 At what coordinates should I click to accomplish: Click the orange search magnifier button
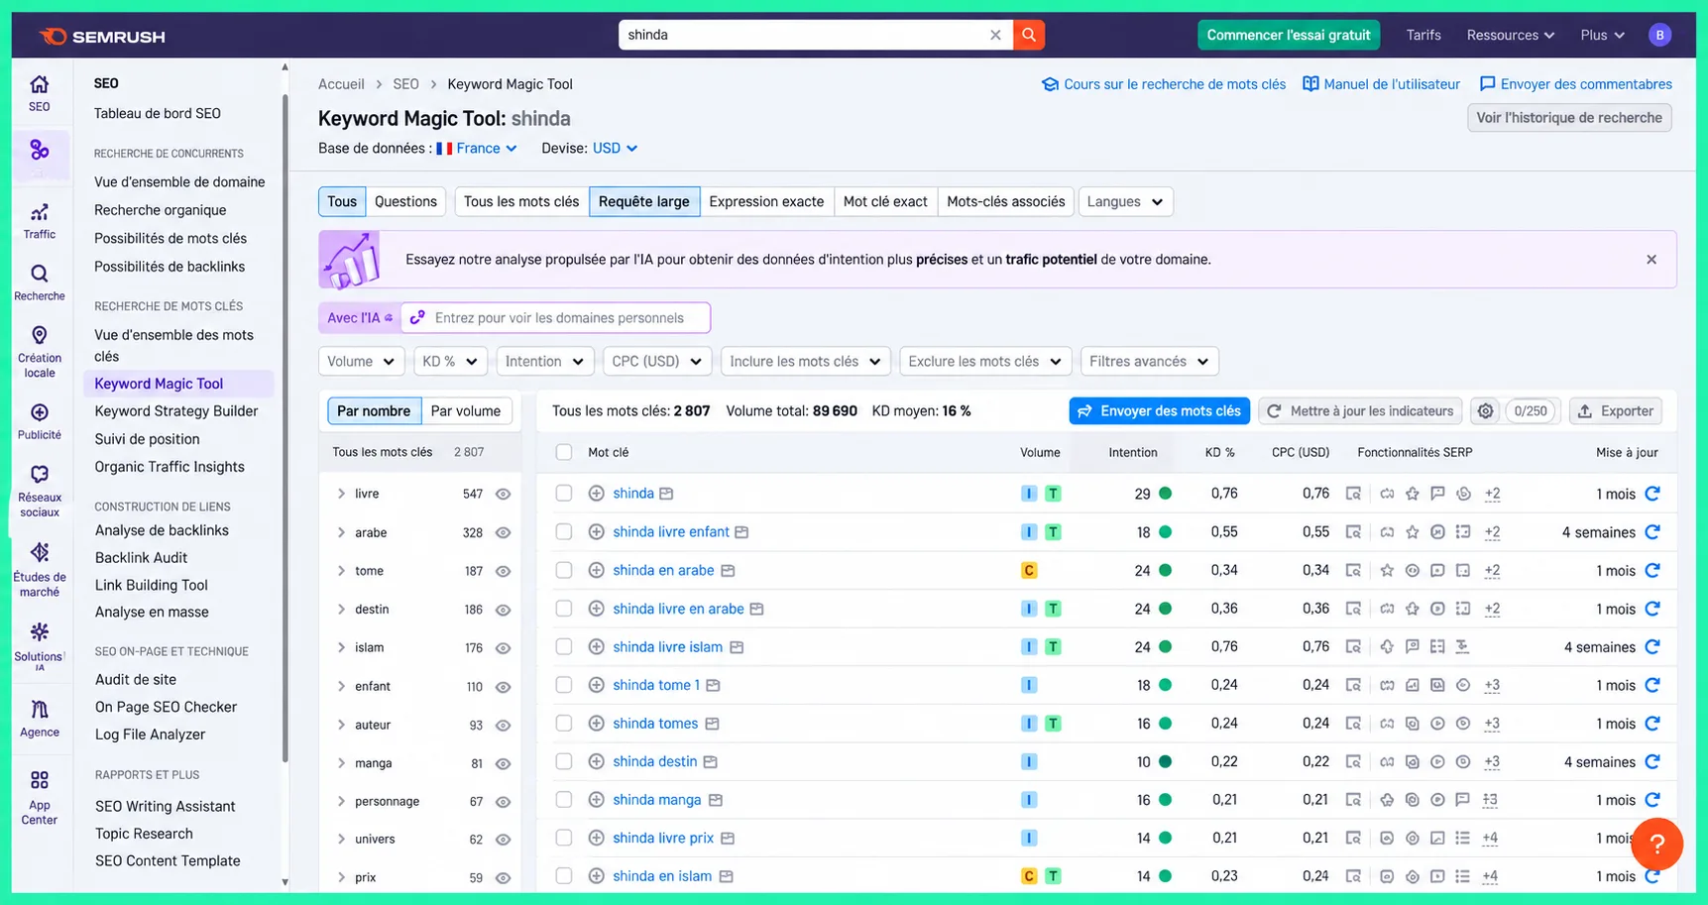[x=1029, y=35]
